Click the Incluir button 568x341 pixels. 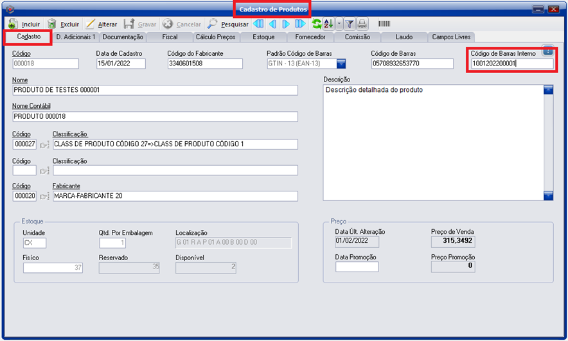point(24,24)
